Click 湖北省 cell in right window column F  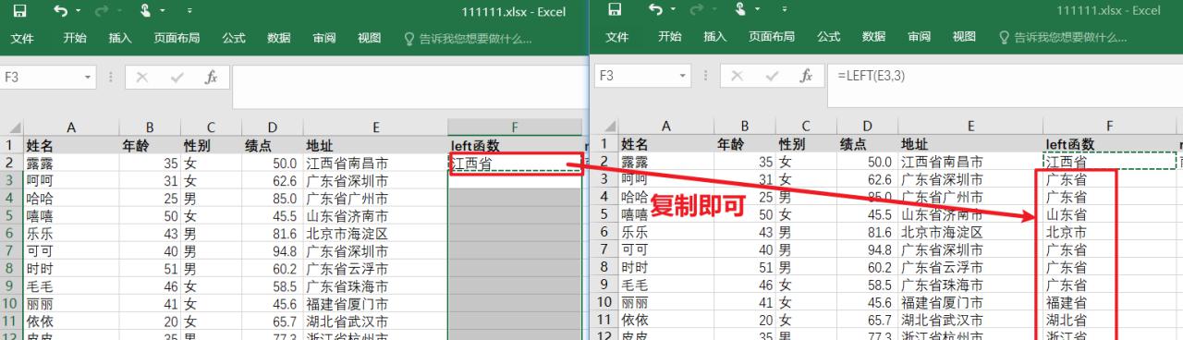(x=1110, y=320)
